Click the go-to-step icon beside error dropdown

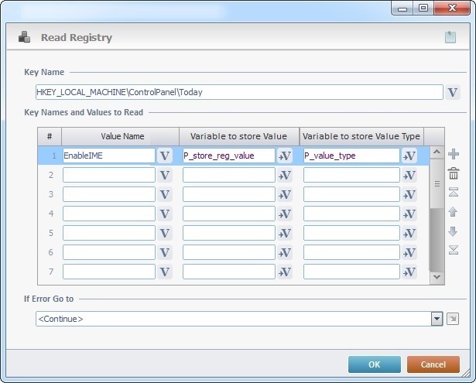453,319
